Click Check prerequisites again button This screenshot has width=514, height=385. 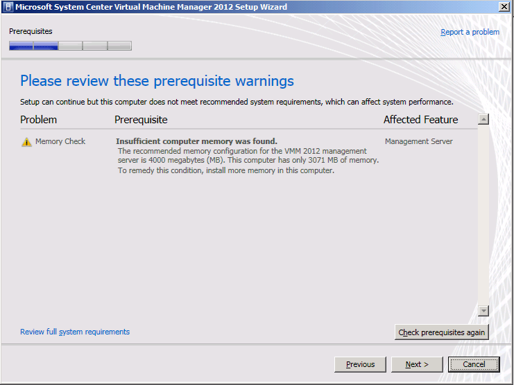coord(442,332)
